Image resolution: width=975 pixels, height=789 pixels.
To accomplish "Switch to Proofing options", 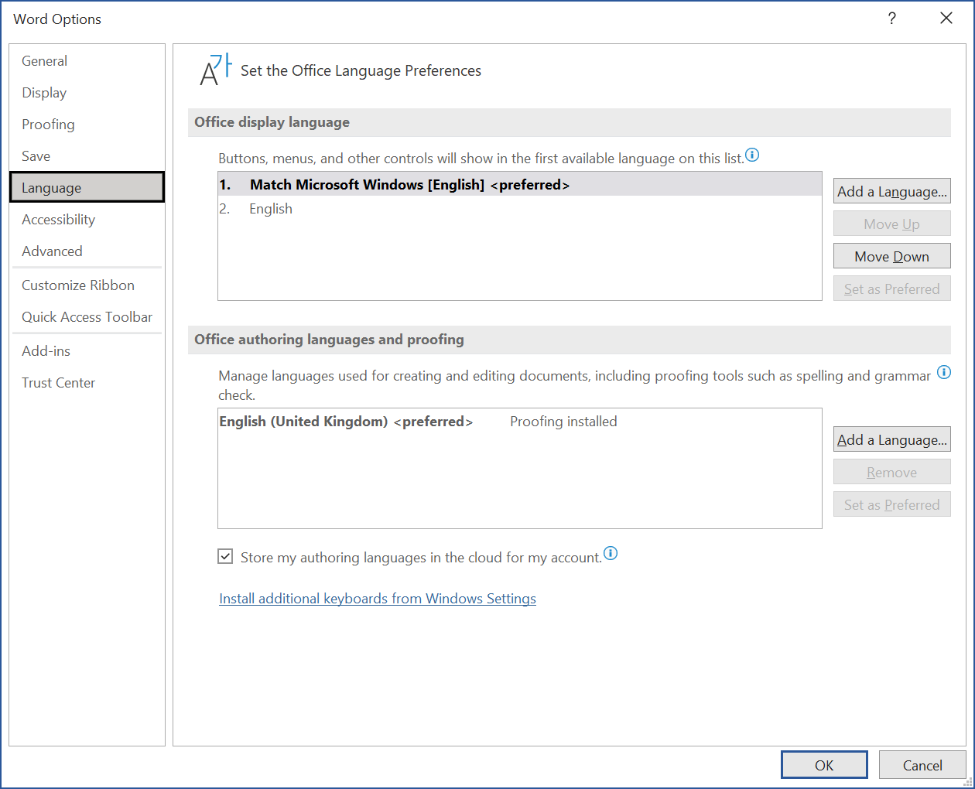I will point(87,125).
